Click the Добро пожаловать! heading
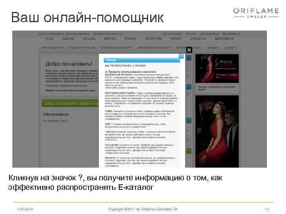This screenshot has width=286, height=214. pyautogui.click(x=69, y=64)
